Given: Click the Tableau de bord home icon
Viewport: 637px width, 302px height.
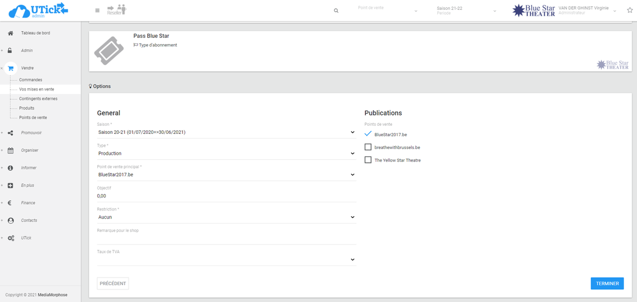Looking at the screenshot, I should point(10,33).
